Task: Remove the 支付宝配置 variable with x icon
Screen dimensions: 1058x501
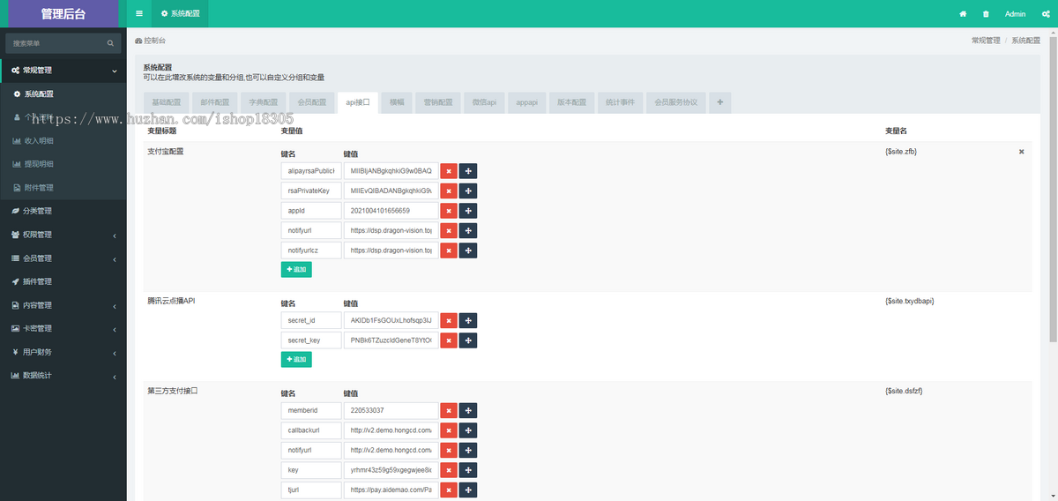Action: tap(1022, 152)
